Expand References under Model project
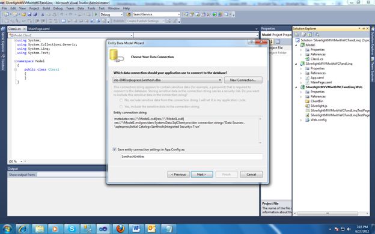The image size is (375, 234). (301, 54)
